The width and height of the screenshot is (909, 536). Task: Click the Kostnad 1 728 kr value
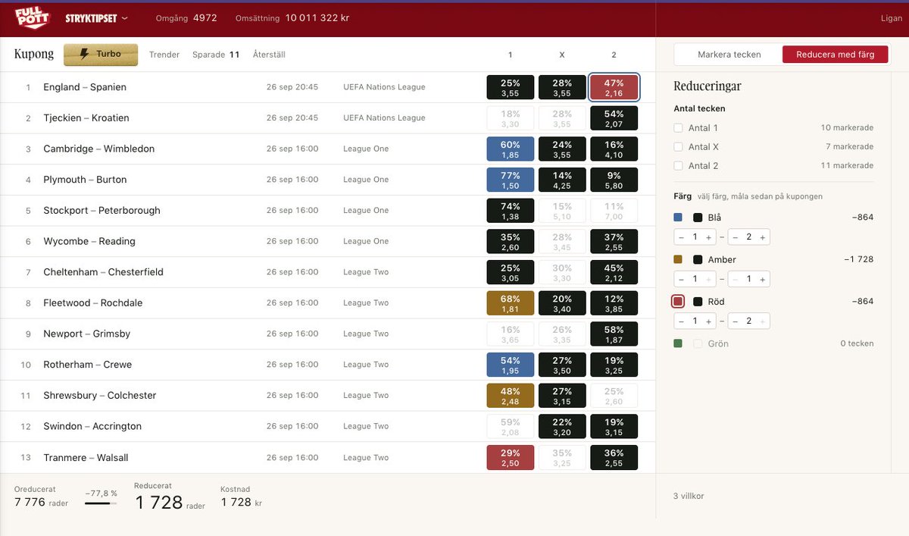pyautogui.click(x=242, y=503)
